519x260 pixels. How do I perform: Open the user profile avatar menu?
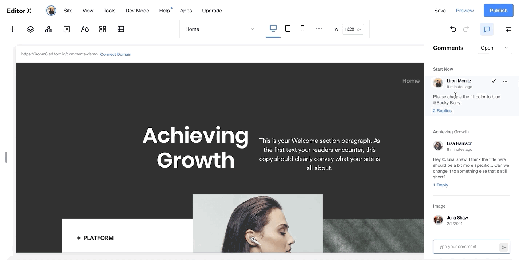(x=51, y=11)
